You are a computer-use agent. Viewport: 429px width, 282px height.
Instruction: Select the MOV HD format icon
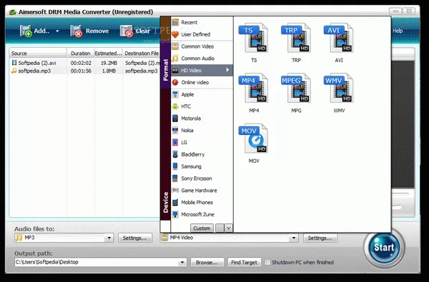253,139
